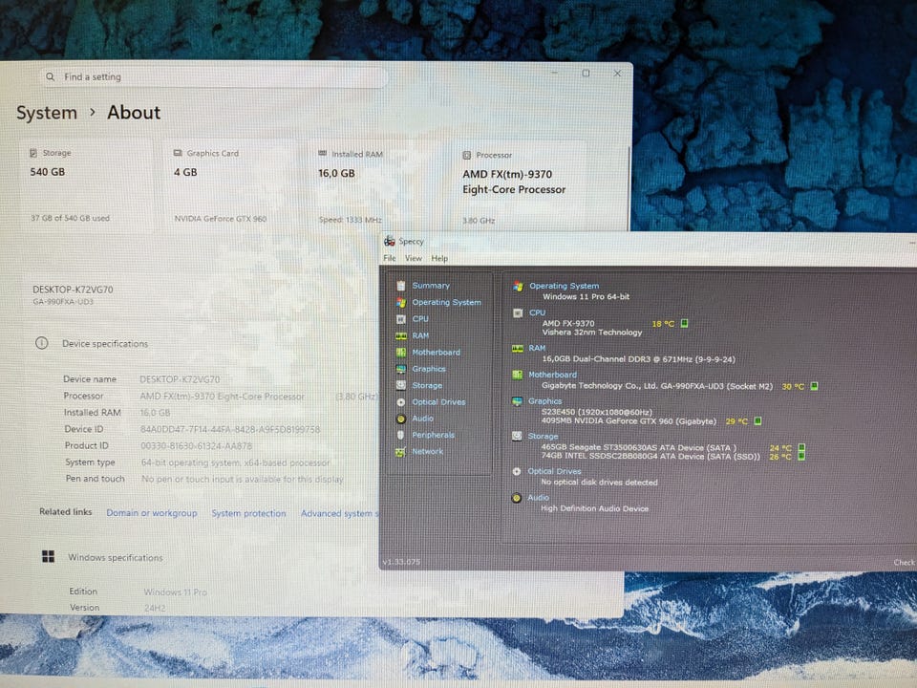Click text 'High Definition Audio Device'
Viewport: 917px width, 688px height.
click(595, 509)
